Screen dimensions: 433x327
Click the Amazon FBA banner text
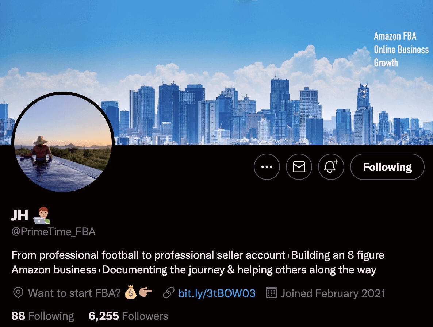tap(395, 36)
